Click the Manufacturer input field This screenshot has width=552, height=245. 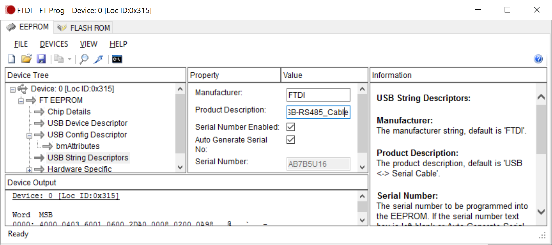[318, 95]
